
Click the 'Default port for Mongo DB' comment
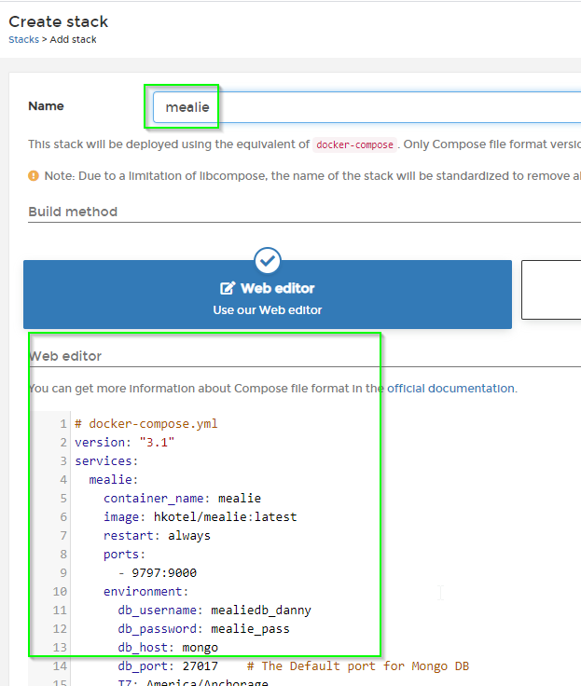[358, 666]
